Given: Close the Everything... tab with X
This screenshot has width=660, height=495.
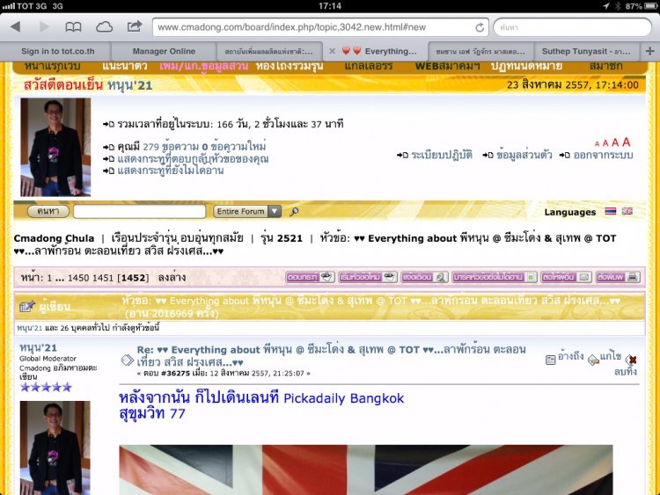Looking at the screenshot, I should coord(332,51).
